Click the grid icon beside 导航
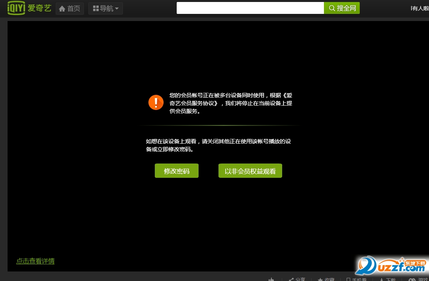The height and width of the screenshot is (281, 429). coord(96,8)
